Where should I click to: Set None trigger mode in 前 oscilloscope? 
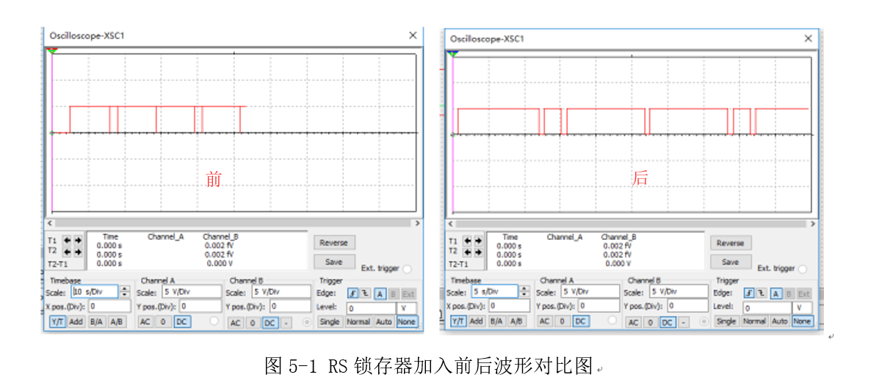pyautogui.click(x=407, y=321)
